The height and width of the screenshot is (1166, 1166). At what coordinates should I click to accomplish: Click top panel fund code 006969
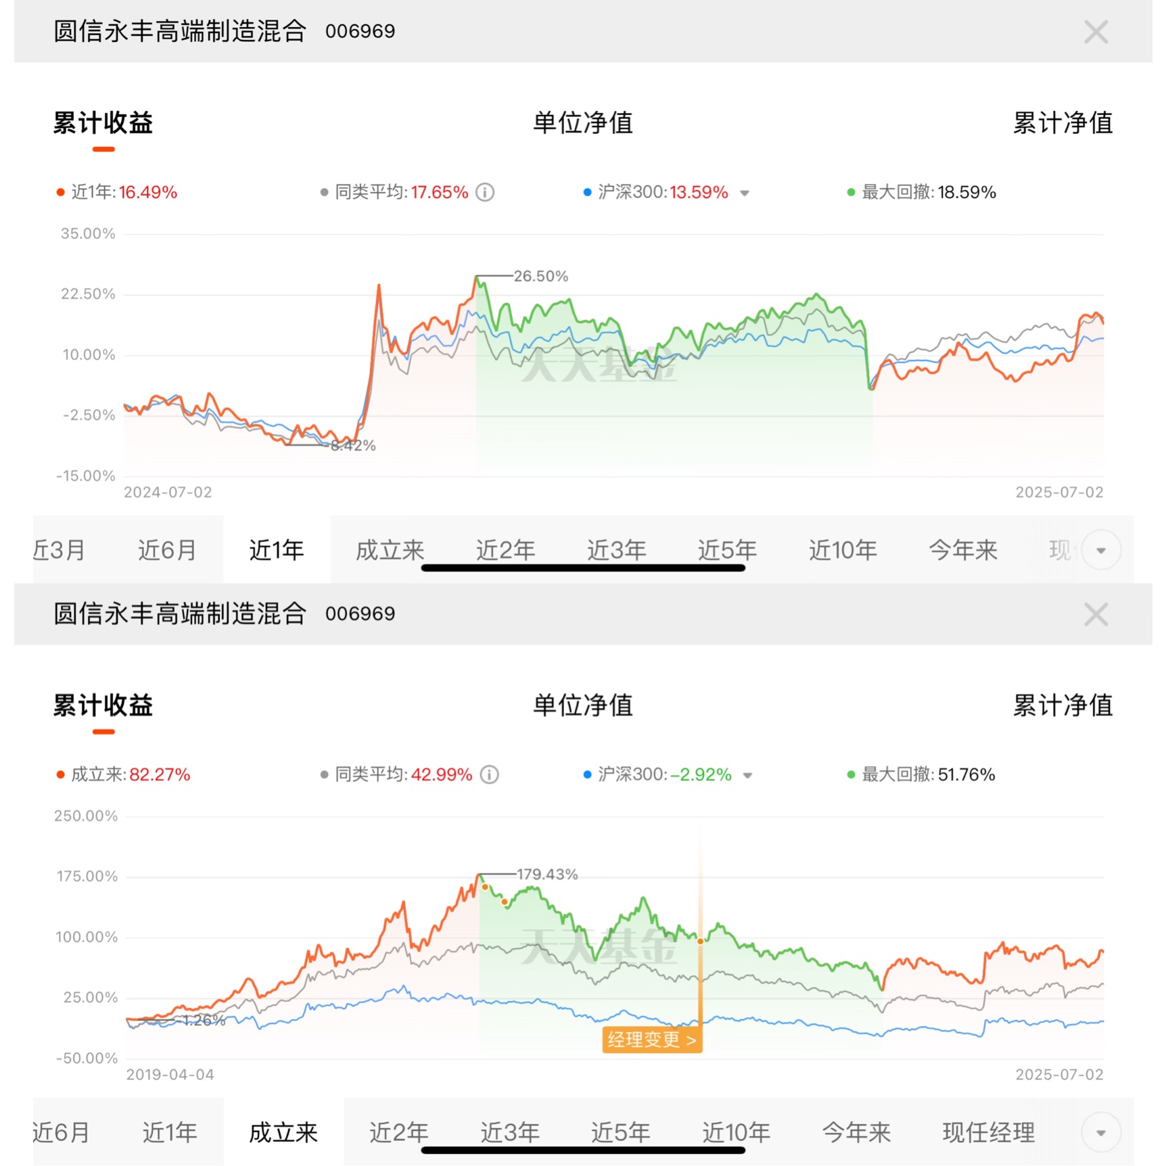[360, 32]
